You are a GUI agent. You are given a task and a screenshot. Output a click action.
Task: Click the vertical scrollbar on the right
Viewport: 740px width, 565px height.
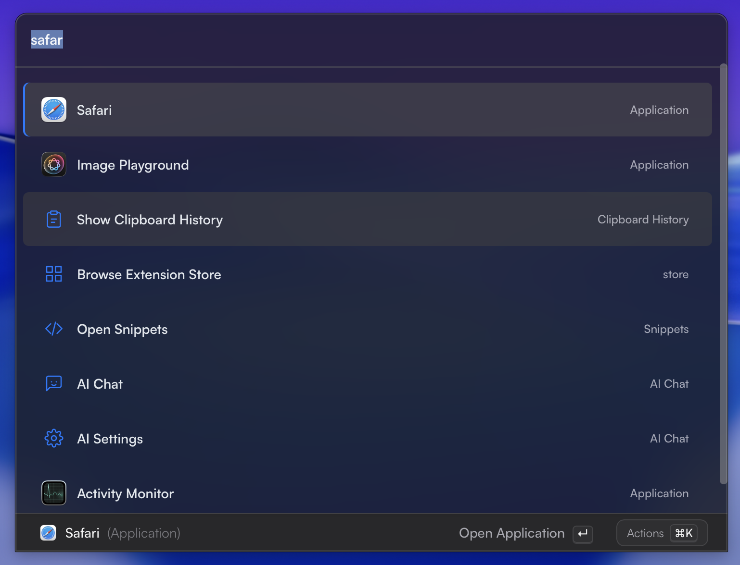(x=723, y=274)
